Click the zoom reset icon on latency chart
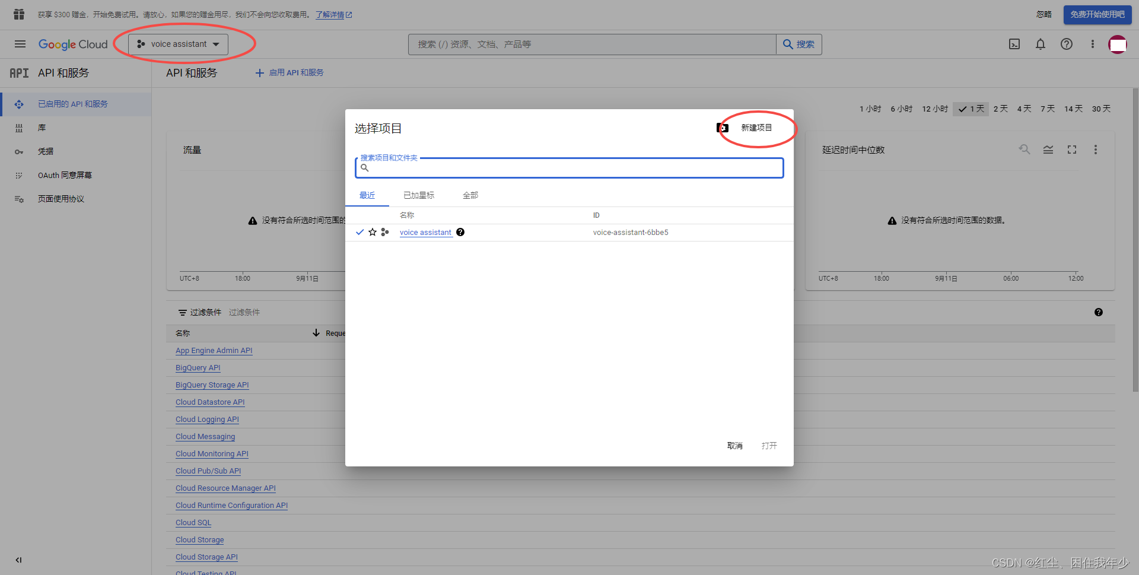1139x575 pixels. tap(1025, 150)
